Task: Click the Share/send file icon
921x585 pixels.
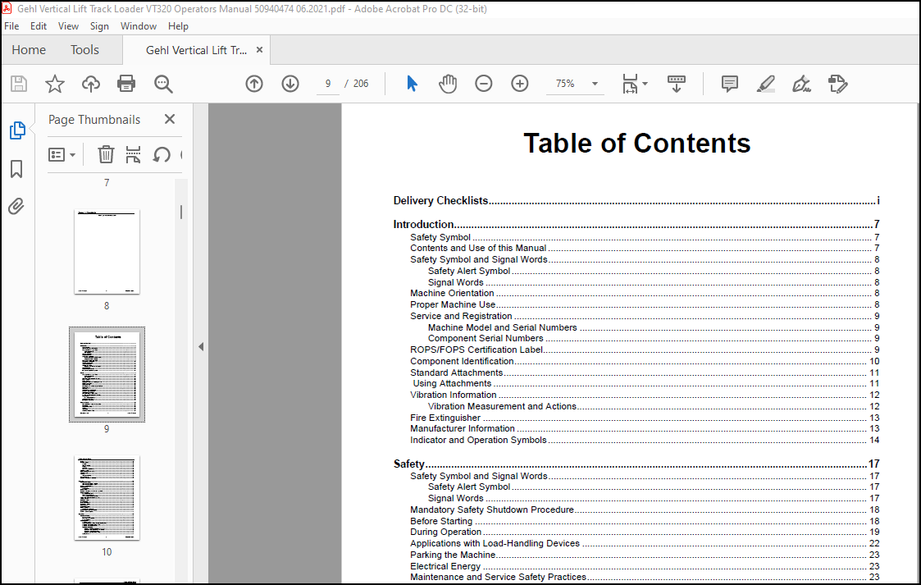Action: (837, 84)
